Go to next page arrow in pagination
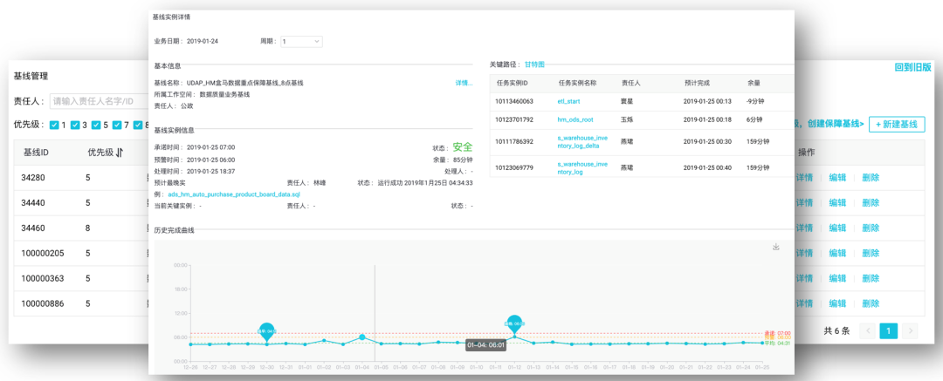The width and height of the screenshot is (943, 381). click(x=910, y=331)
